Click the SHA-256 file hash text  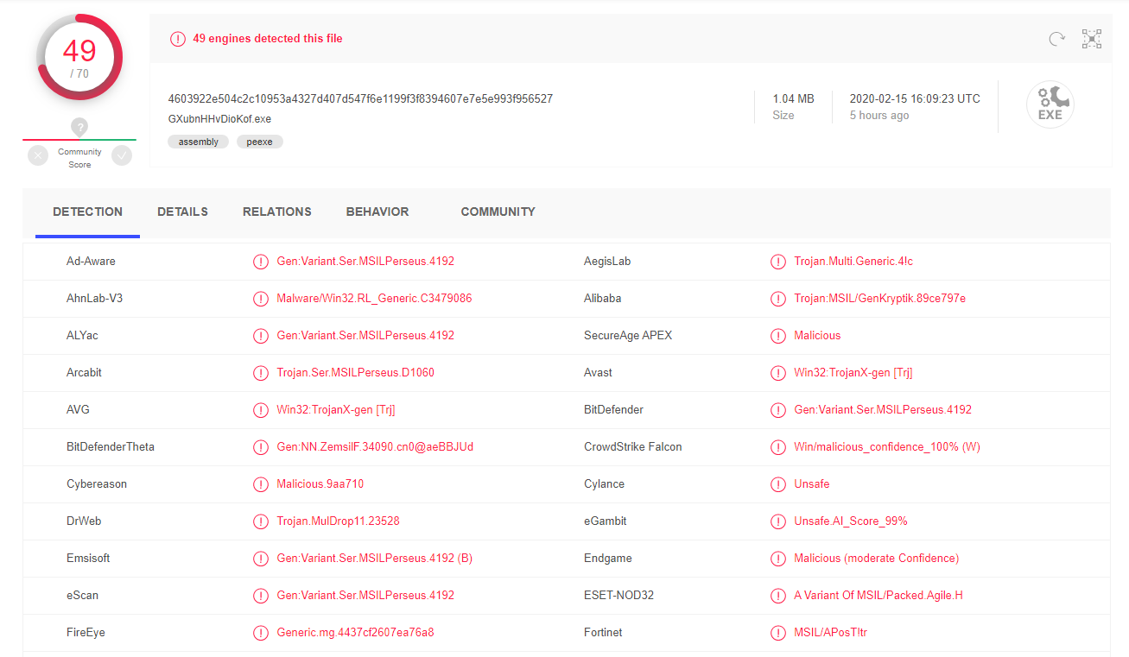tap(360, 98)
